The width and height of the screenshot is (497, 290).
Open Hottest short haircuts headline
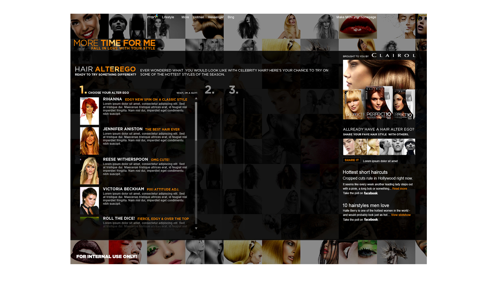click(365, 172)
